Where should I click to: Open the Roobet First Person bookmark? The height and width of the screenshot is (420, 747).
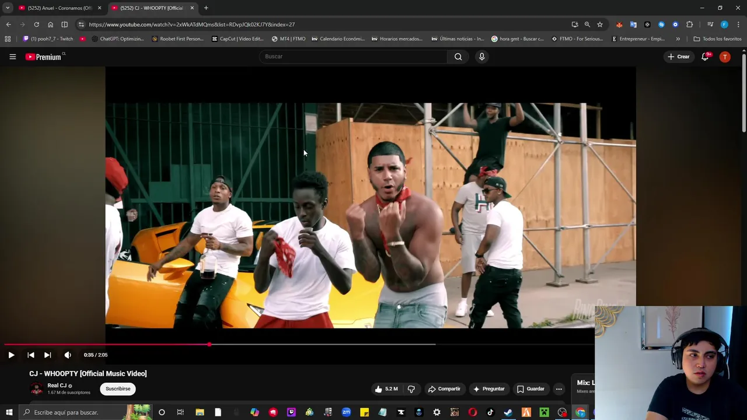[177, 39]
